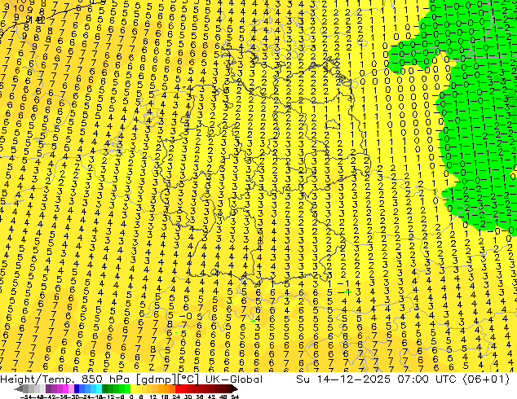
Task: Click the '0' legend label
Action: 131,397
